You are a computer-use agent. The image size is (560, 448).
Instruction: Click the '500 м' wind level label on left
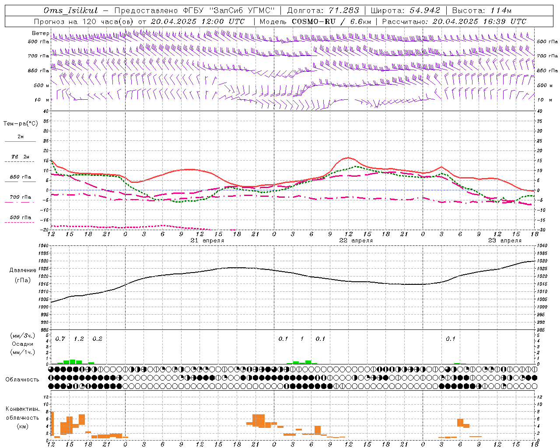42,85
